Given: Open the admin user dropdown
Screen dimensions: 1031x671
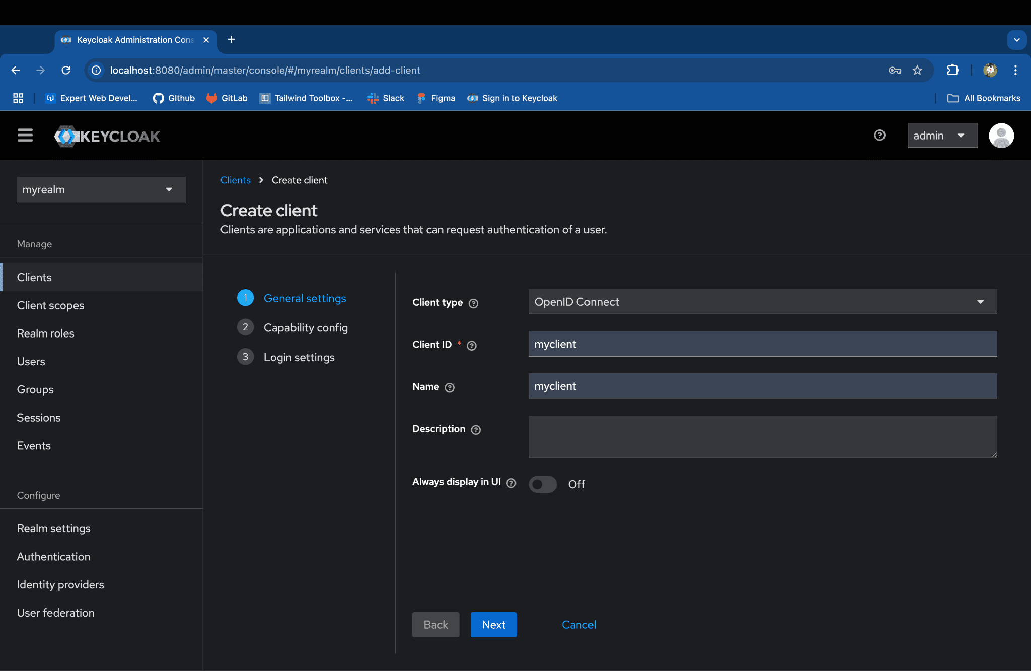Looking at the screenshot, I should (941, 136).
